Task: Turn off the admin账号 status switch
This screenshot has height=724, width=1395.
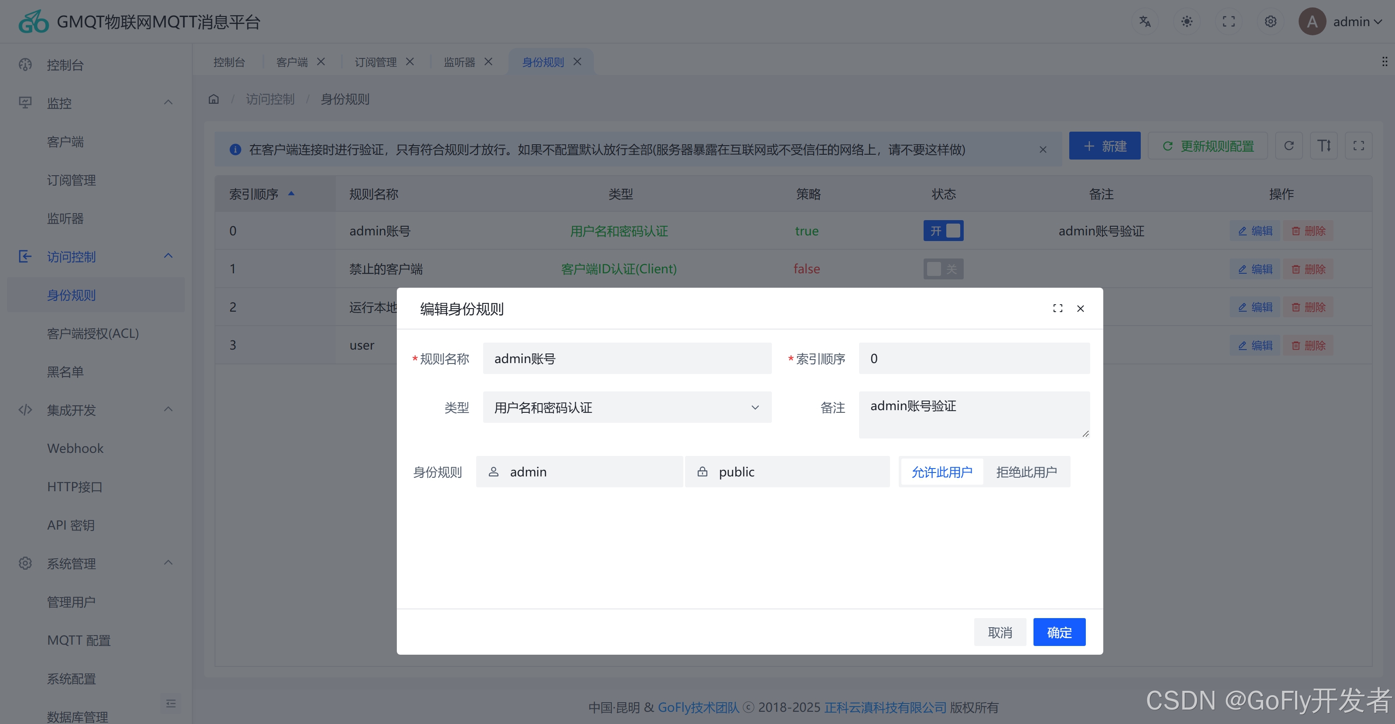Action: (x=943, y=231)
